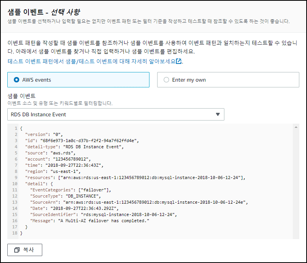Click the "detail-type" line in JSON
Viewport: 307px width, 263px height.
(74, 147)
